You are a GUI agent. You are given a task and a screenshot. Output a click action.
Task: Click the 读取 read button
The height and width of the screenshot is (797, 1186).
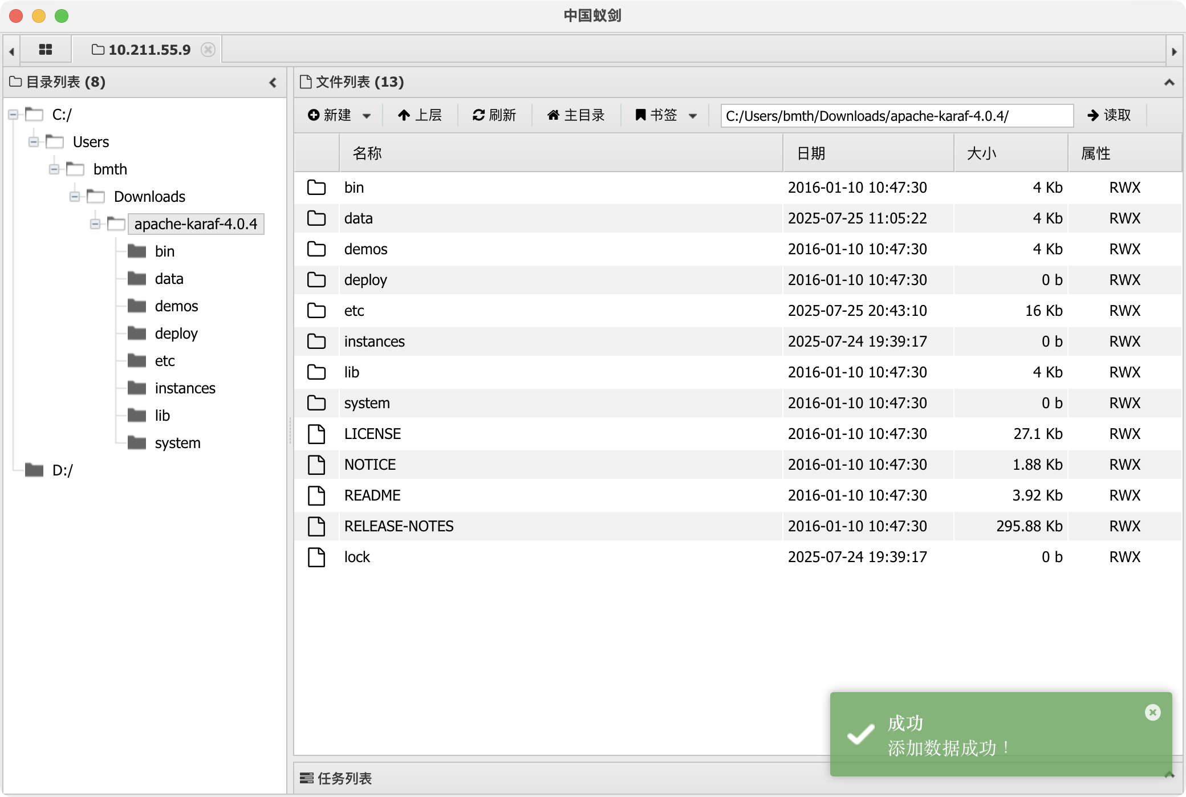point(1109,116)
